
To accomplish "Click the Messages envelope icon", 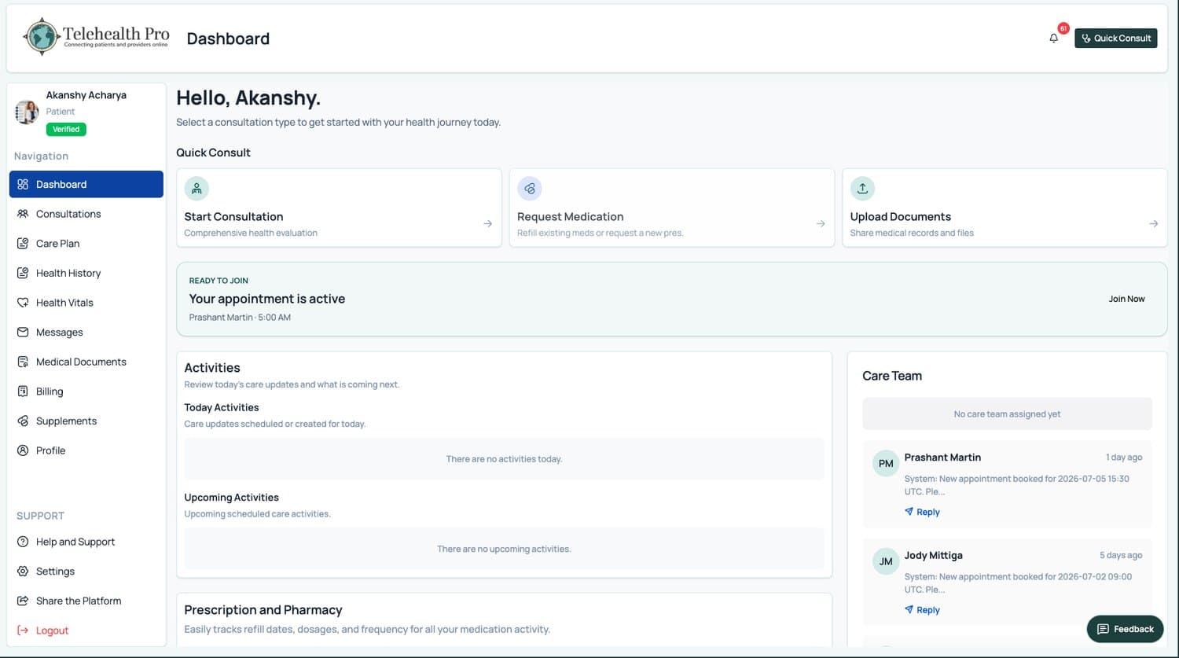I will [23, 333].
